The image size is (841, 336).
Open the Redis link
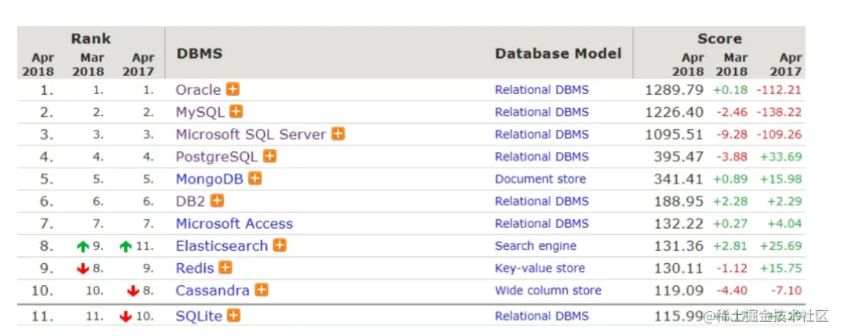pyautogui.click(x=195, y=268)
